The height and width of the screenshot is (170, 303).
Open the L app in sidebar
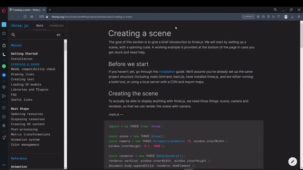[x=4, y=55]
